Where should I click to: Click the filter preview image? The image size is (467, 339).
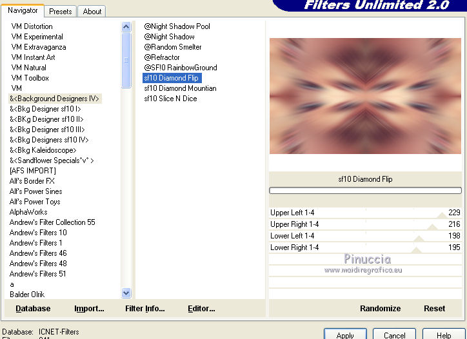click(x=365, y=96)
